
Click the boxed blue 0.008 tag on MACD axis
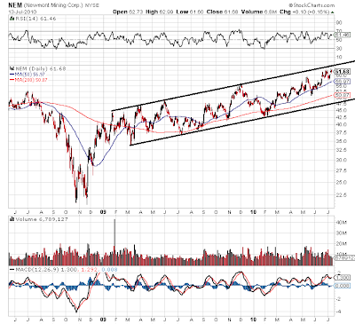[x=343, y=286]
